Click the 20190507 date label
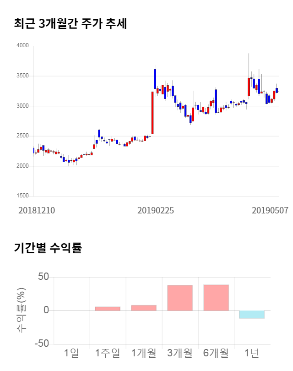The width and height of the screenshot is (293, 371). [x=270, y=211]
